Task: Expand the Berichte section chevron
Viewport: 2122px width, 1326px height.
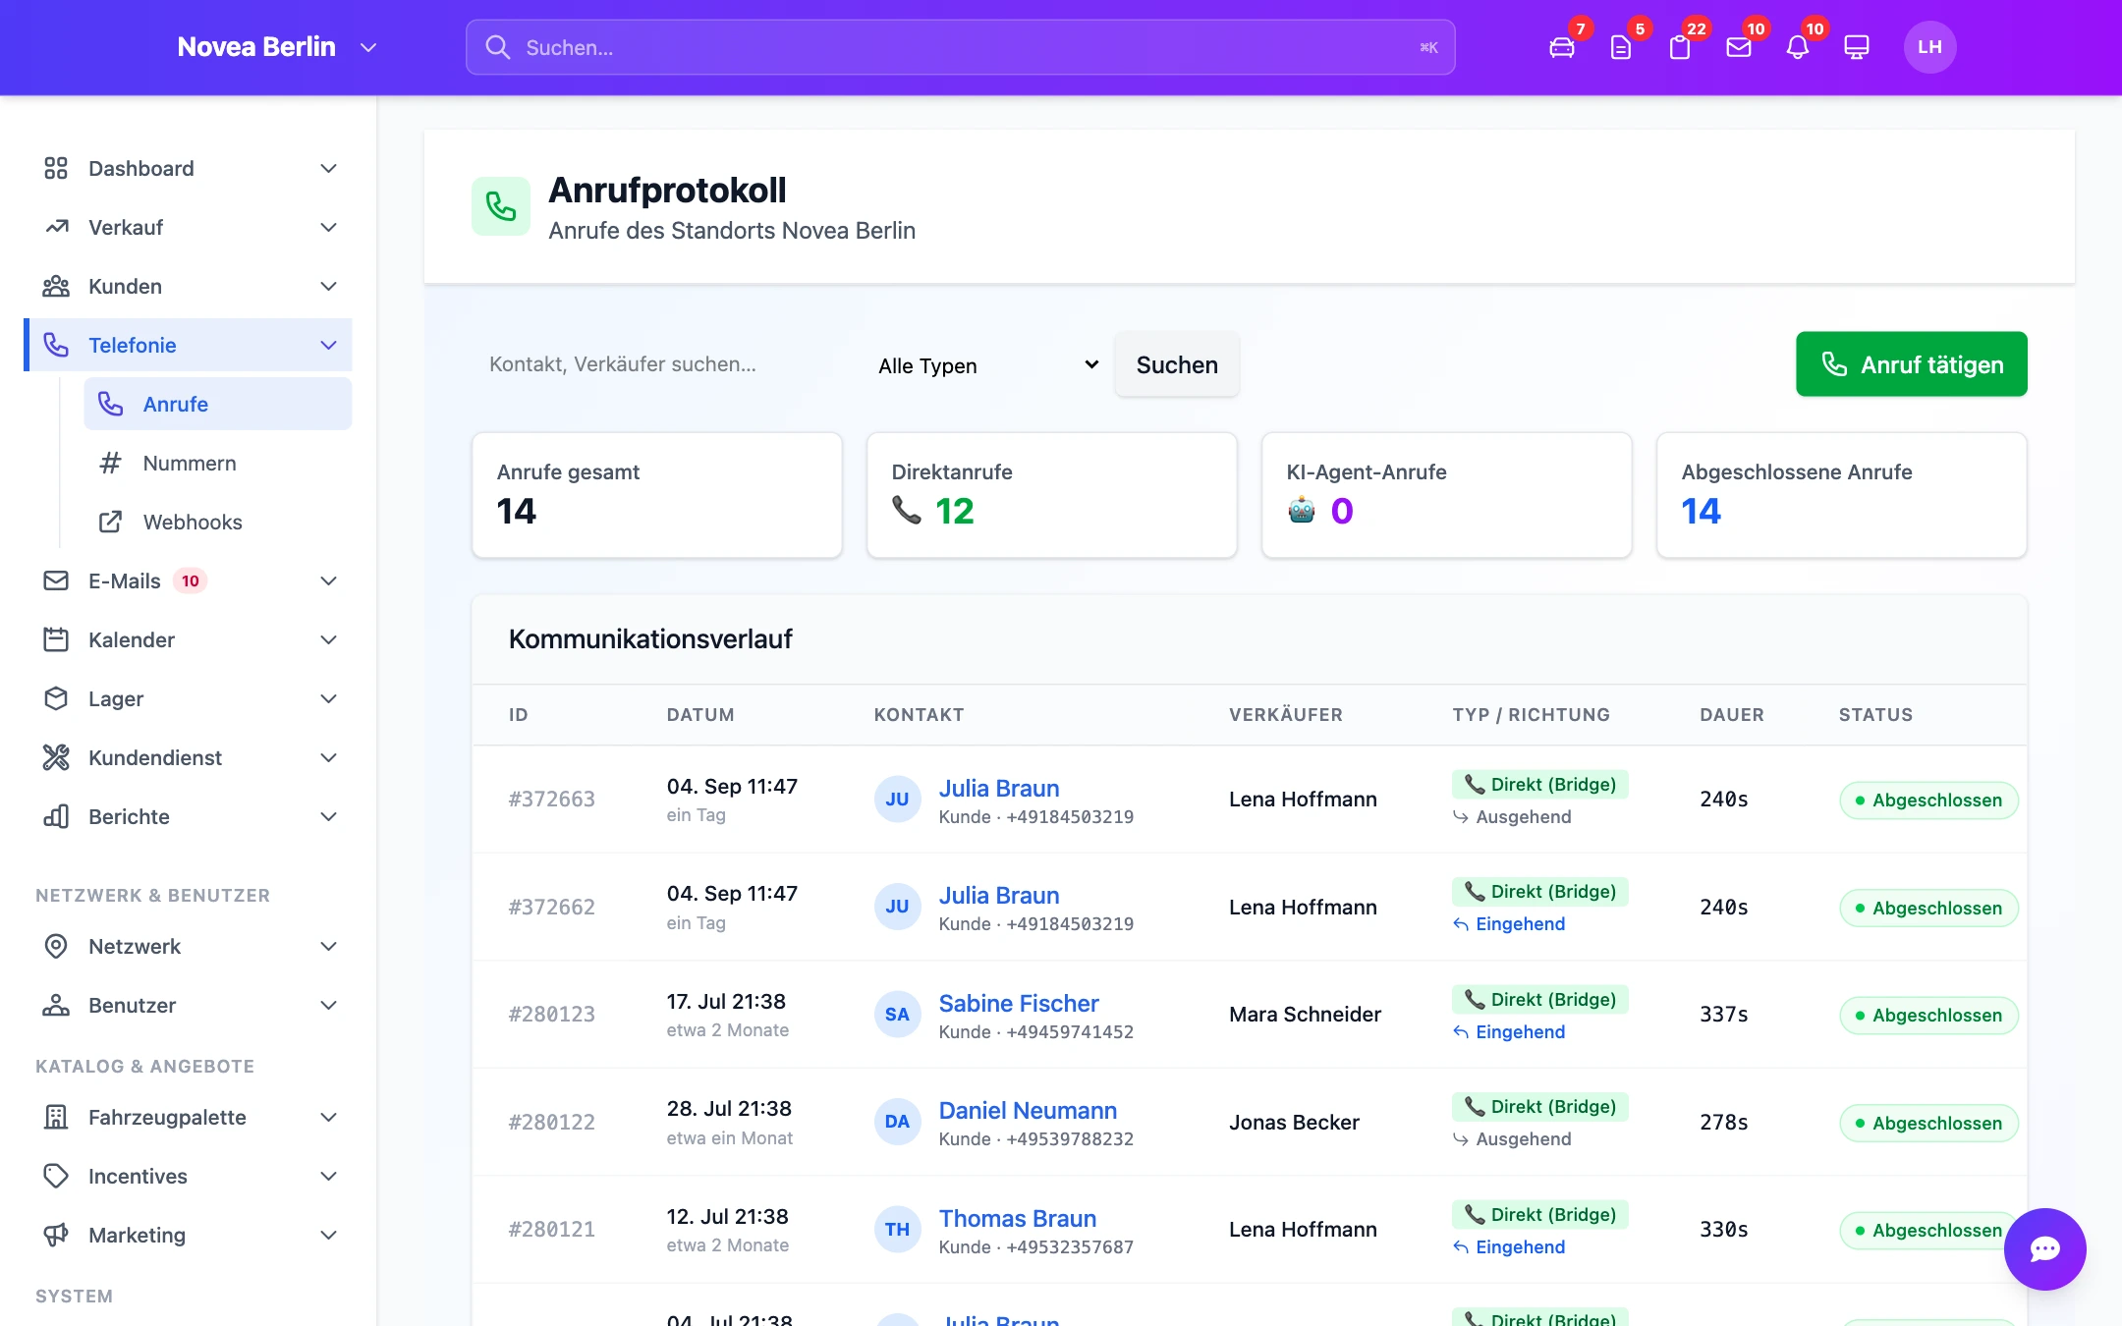Action: (329, 816)
